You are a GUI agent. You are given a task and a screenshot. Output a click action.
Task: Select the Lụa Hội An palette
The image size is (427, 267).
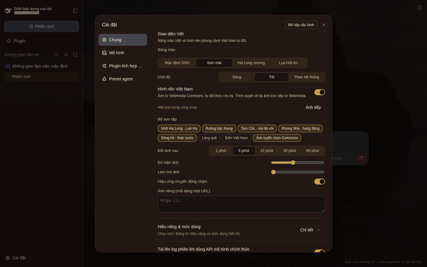[288, 63]
